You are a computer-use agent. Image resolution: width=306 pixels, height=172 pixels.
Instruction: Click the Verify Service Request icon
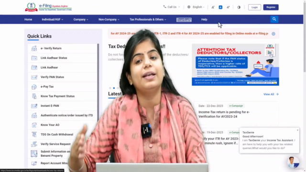tap(34, 144)
